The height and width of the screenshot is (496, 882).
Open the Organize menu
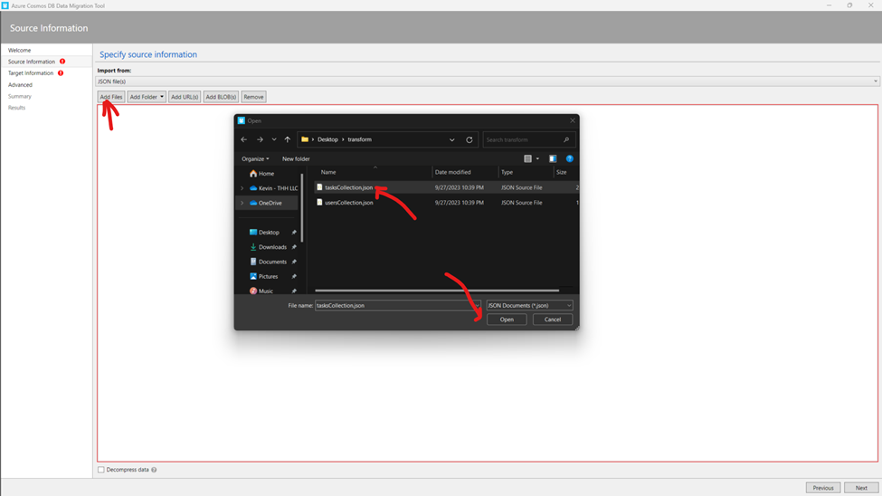click(255, 158)
